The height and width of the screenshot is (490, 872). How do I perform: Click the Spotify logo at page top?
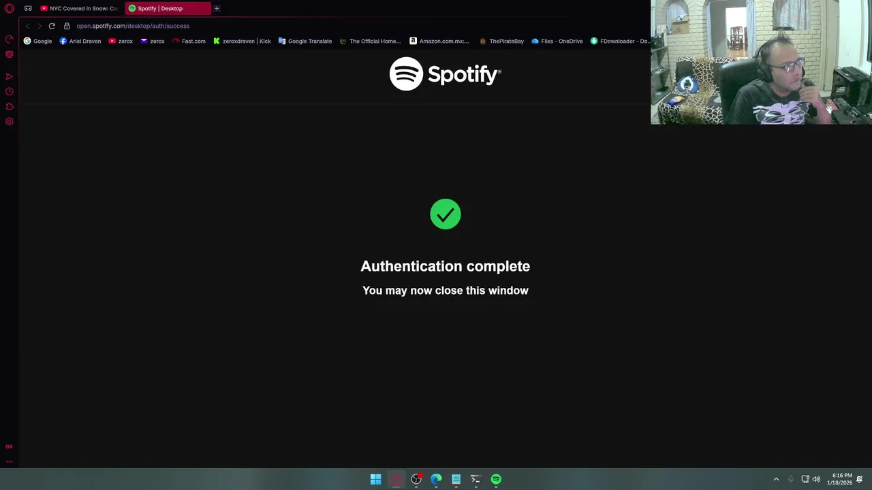(x=445, y=73)
